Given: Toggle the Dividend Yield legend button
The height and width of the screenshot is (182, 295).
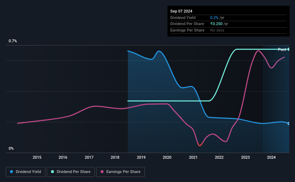Looking at the screenshot, I should click(26, 172).
